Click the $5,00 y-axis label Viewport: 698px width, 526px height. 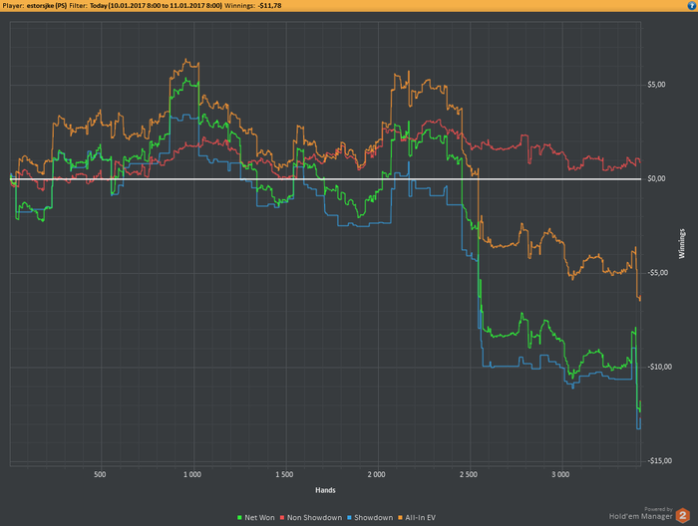point(656,85)
